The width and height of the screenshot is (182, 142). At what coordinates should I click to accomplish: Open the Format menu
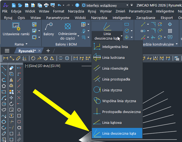[x=58, y=11]
